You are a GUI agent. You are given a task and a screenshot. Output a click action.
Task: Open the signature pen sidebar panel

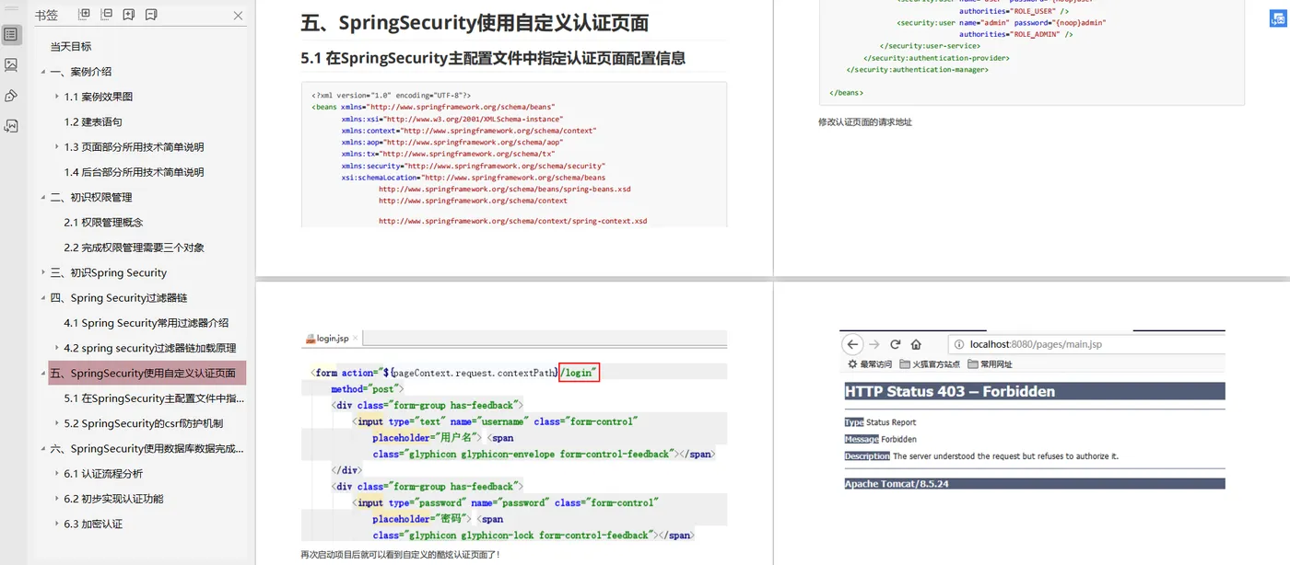click(x=11, y=96)
